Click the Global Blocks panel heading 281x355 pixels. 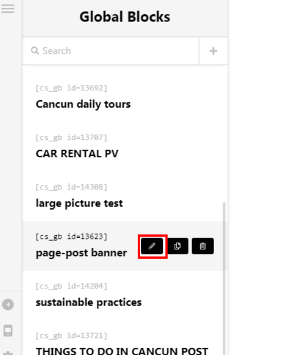(x=125, y=17)
